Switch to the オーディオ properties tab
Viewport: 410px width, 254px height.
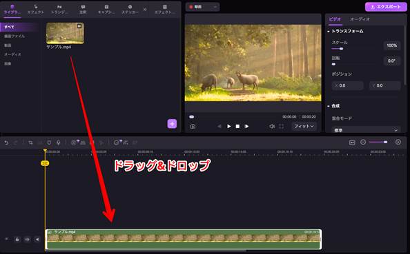(x=360, y=19)
